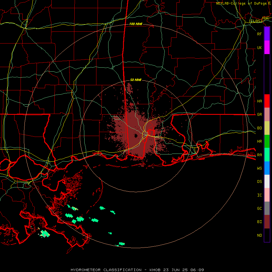
Task: Click the HR legend label
Action: pyautogui.click(x=259, y=141)
